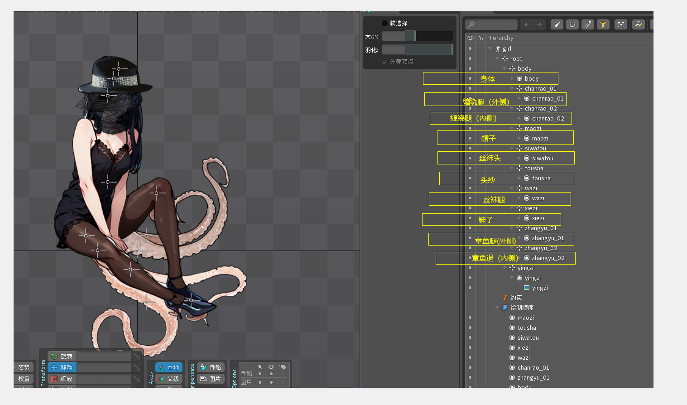Enable the 软选择 soft selection checkbox

pos(384,23)
